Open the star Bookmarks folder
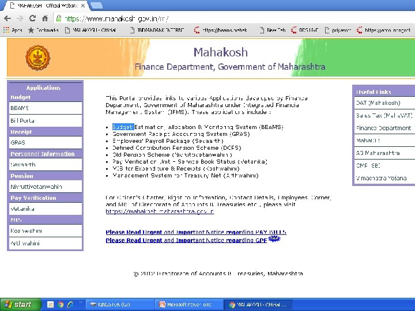This screenshot has width=415, height=311. coord(43,30)
